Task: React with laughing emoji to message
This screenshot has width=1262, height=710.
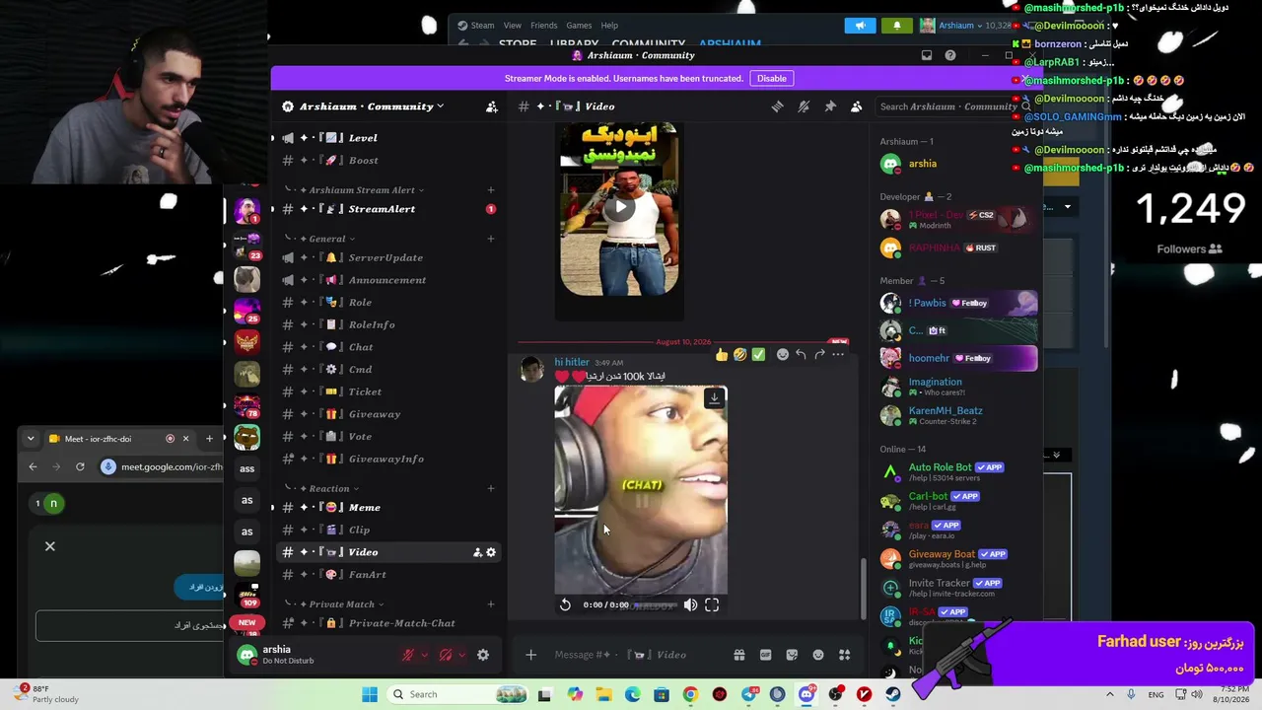Action: [x=739, y=354]
